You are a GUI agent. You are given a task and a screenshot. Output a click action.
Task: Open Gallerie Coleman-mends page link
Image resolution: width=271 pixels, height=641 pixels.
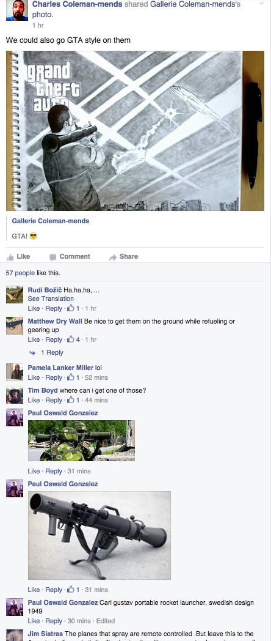coord(50,221)
